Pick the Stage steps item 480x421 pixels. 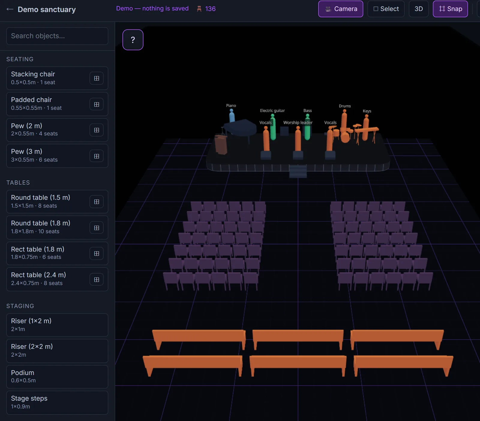57,403
